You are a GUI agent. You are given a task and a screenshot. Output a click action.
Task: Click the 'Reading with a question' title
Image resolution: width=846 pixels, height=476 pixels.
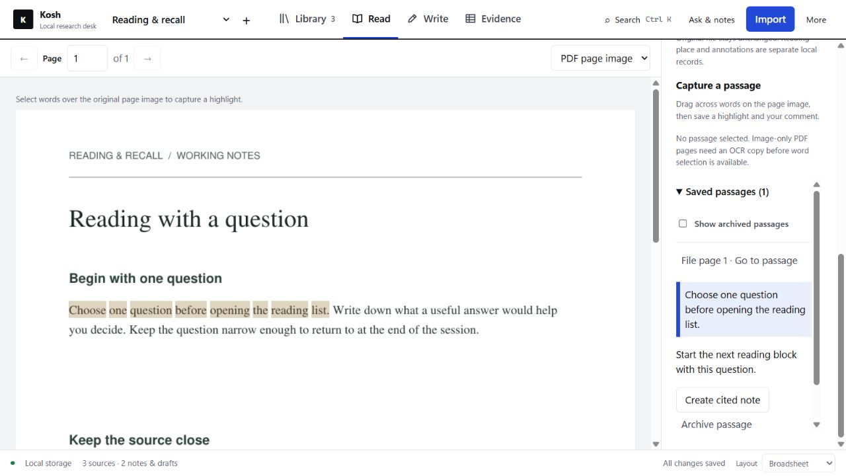(188, 219)
